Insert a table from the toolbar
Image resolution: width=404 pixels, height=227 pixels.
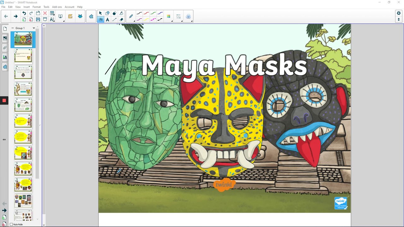(x=52, y=13)
